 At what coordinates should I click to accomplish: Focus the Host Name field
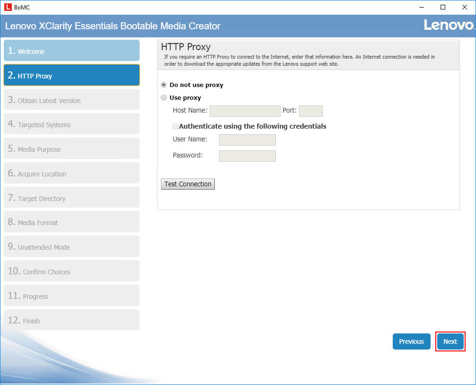(245, 111)
